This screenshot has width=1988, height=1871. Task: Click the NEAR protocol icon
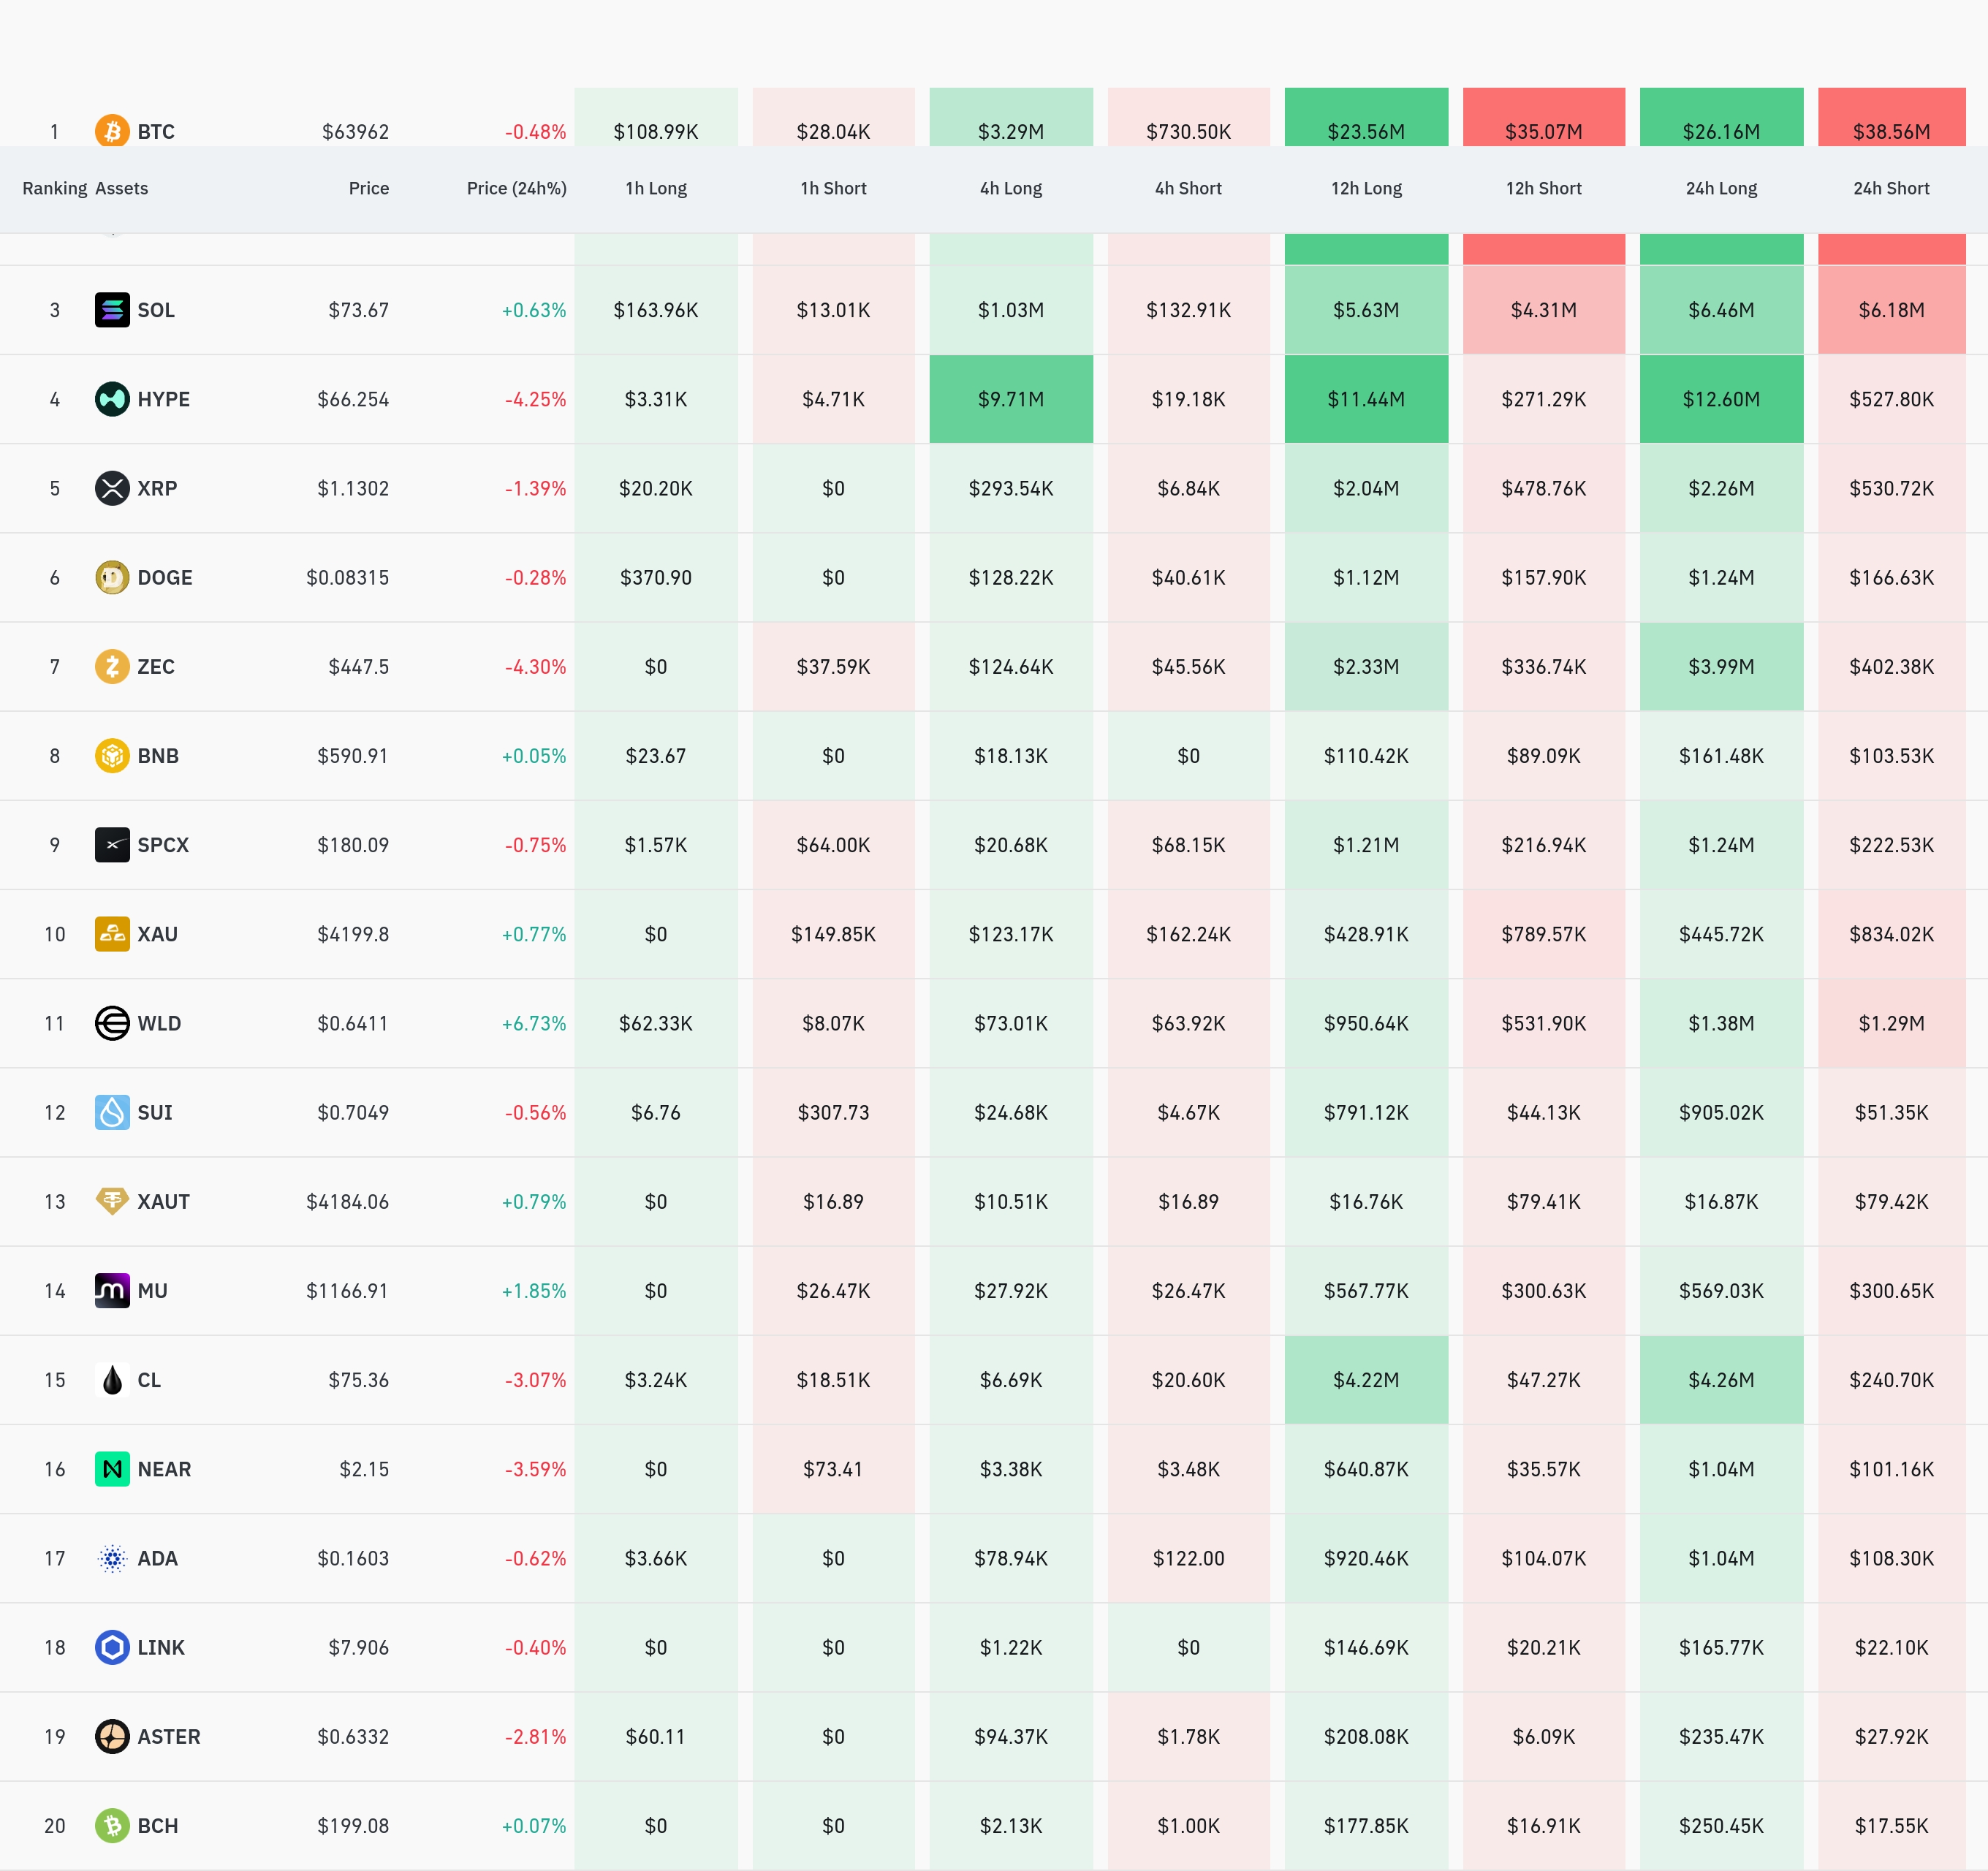click(x=112, y=1469)
